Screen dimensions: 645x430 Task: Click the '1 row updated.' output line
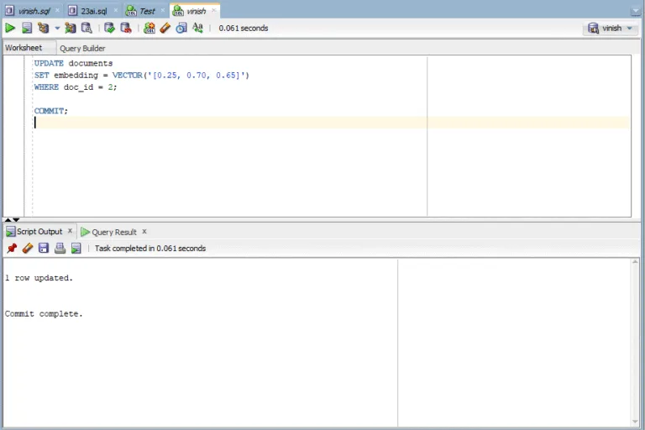pos(39,278)
